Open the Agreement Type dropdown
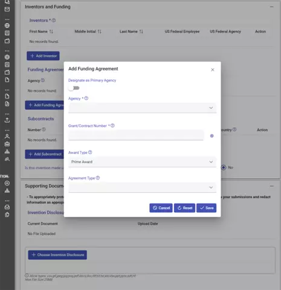This screenshot has height=290, width=281. [142, 187]
